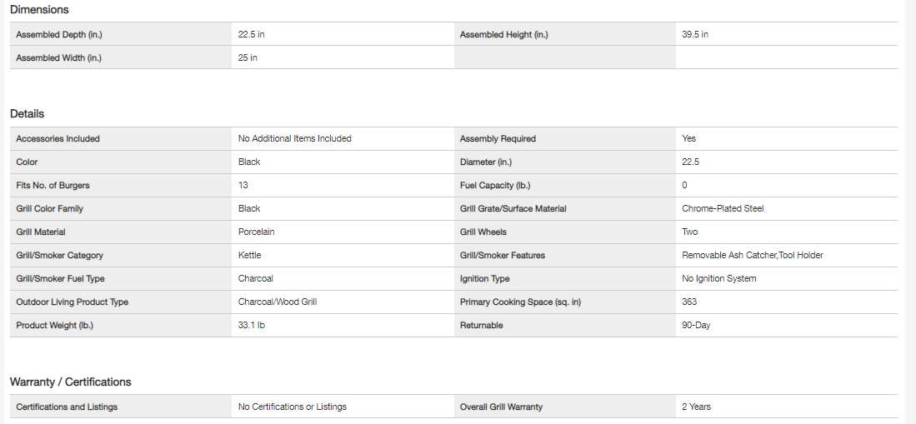This screenshot has height=424, width=916.
Task: Select the Fits No. of Burgers label
Action: (x=53, y=185)
